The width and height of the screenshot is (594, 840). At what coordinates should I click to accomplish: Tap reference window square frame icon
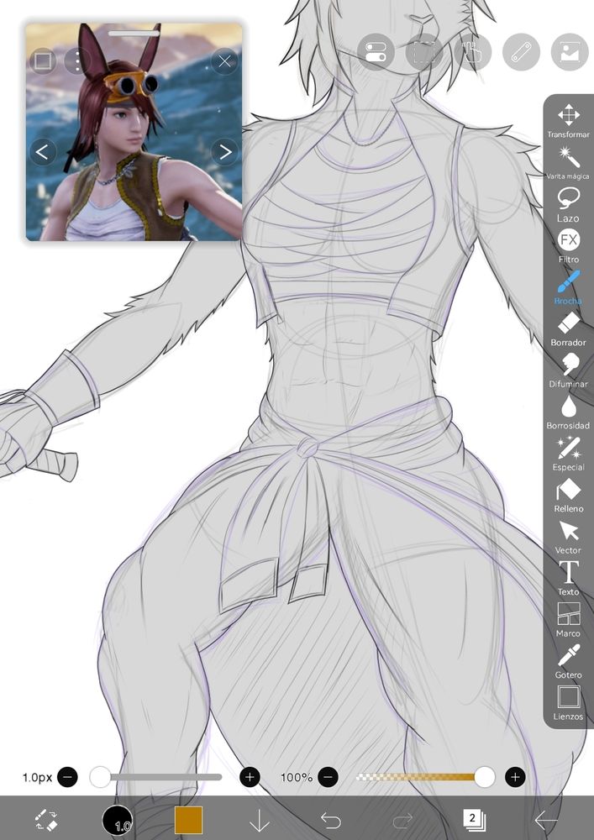pyautogui.click(x=43, y=61)
